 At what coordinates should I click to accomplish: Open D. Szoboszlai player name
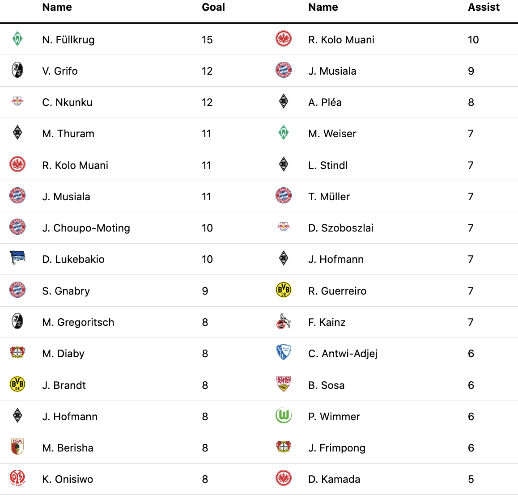tap(341, 228)
